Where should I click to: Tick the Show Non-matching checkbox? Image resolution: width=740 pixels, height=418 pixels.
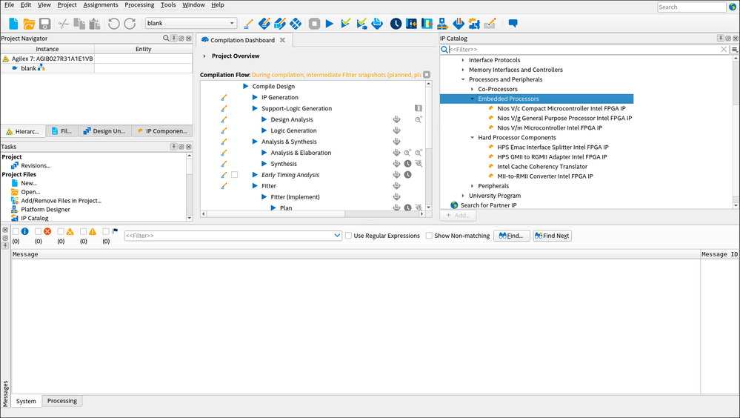429,236
